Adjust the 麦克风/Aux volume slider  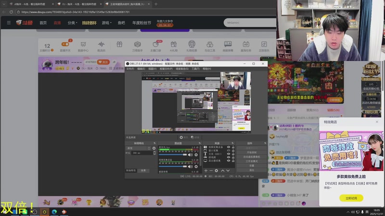pyautogui.click(x=173, y=155)
